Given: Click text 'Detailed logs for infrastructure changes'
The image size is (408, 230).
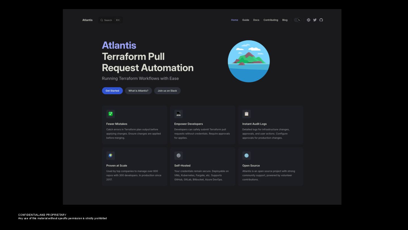Looking at the screenshot, I should pyautogui.click(x=265, y=129).
